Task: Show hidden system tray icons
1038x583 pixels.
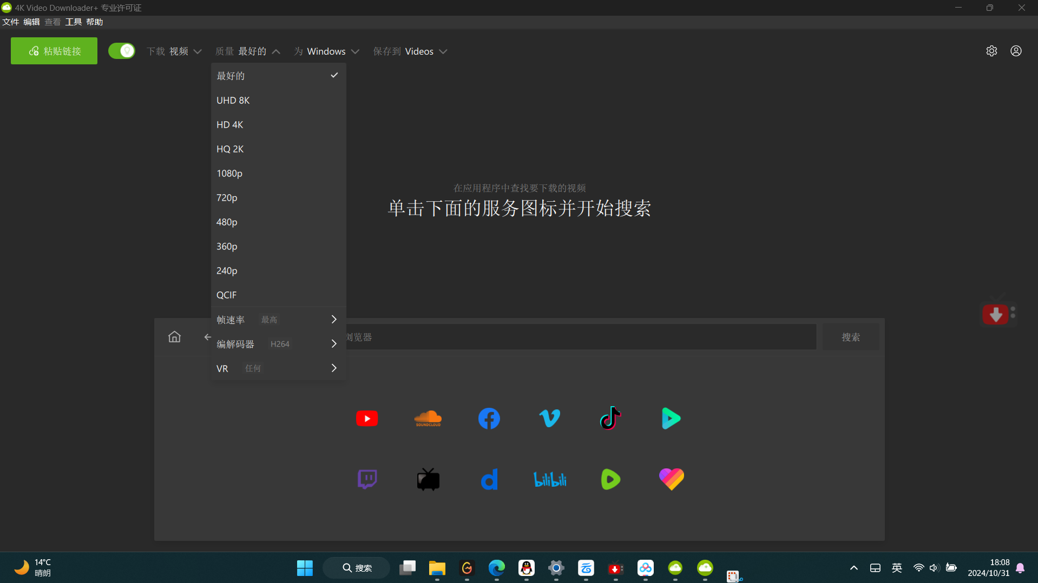Action: point(853,568)
